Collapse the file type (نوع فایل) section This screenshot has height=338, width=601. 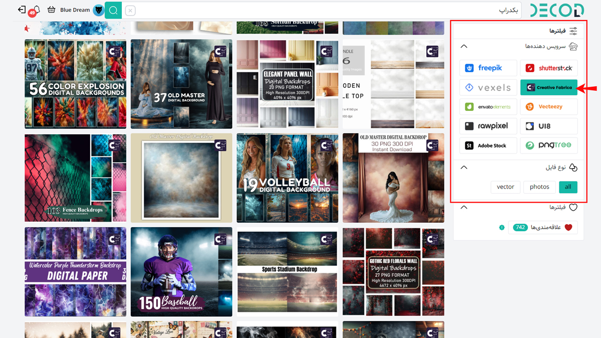tap(464, 167)
